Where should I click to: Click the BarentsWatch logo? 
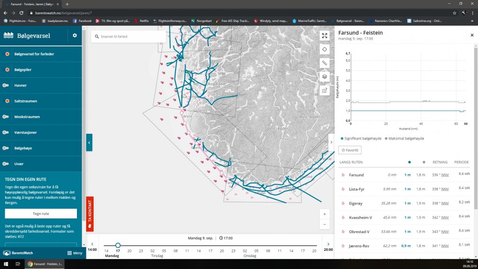click(x=18, y=253)
